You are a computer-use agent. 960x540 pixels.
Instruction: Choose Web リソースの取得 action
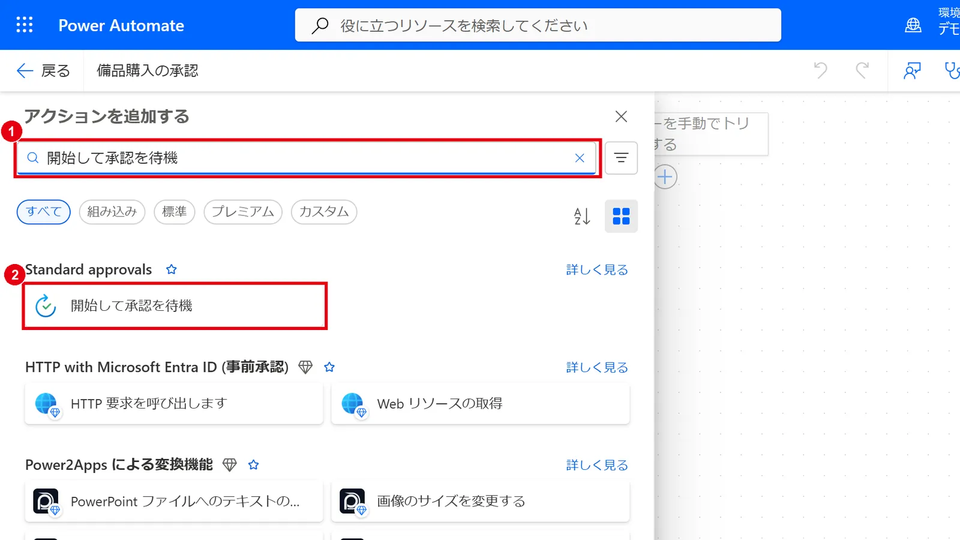point(481,404)
